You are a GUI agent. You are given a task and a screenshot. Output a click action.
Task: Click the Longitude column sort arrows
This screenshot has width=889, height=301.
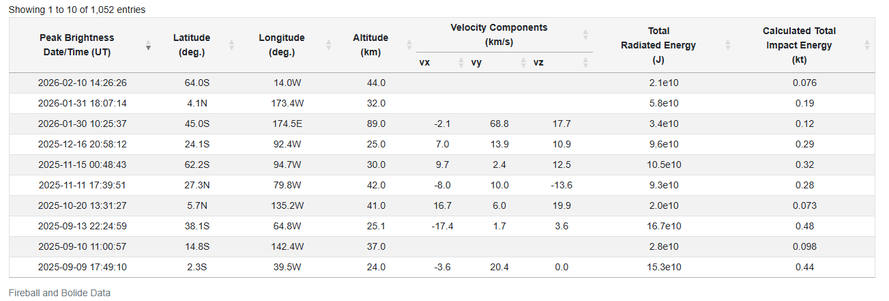click(328, 45)
